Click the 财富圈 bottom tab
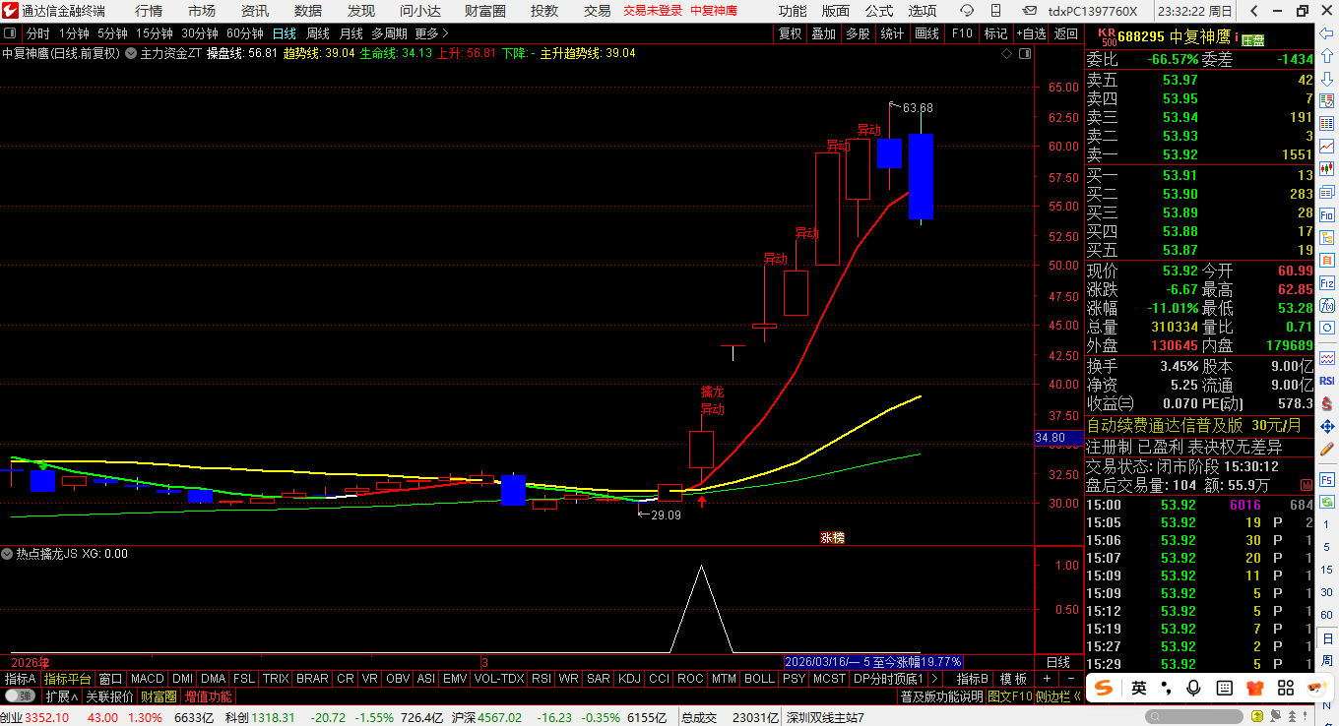This screenshot has height=726, width=1339. [159, 696]
